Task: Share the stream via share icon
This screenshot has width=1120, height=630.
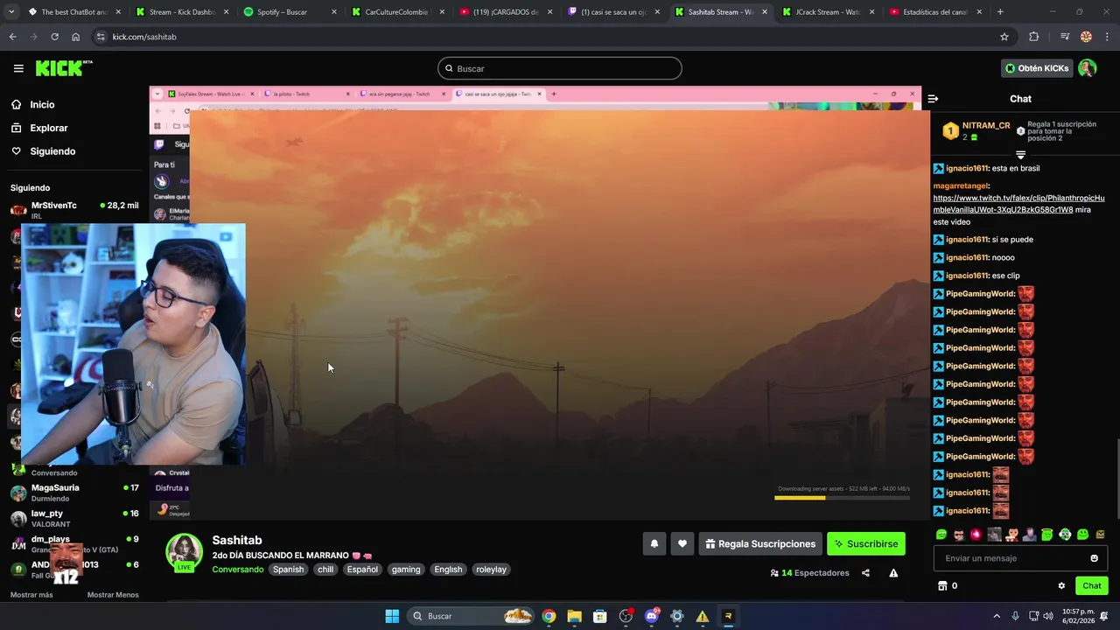Action: coord(865,573)
